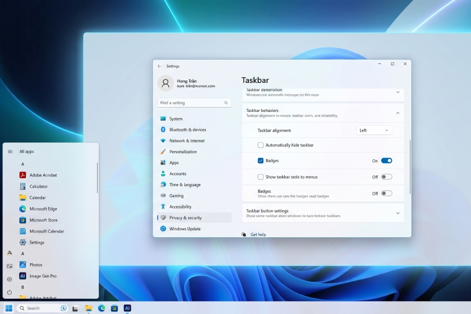Click the Hong Trần account profile
Screen dimensions: 471x314
point(186,83)
